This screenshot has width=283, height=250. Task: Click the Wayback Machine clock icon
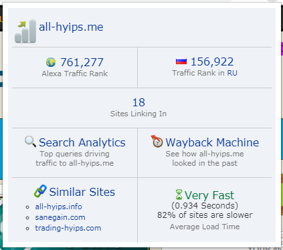click(x=157, y=141)
